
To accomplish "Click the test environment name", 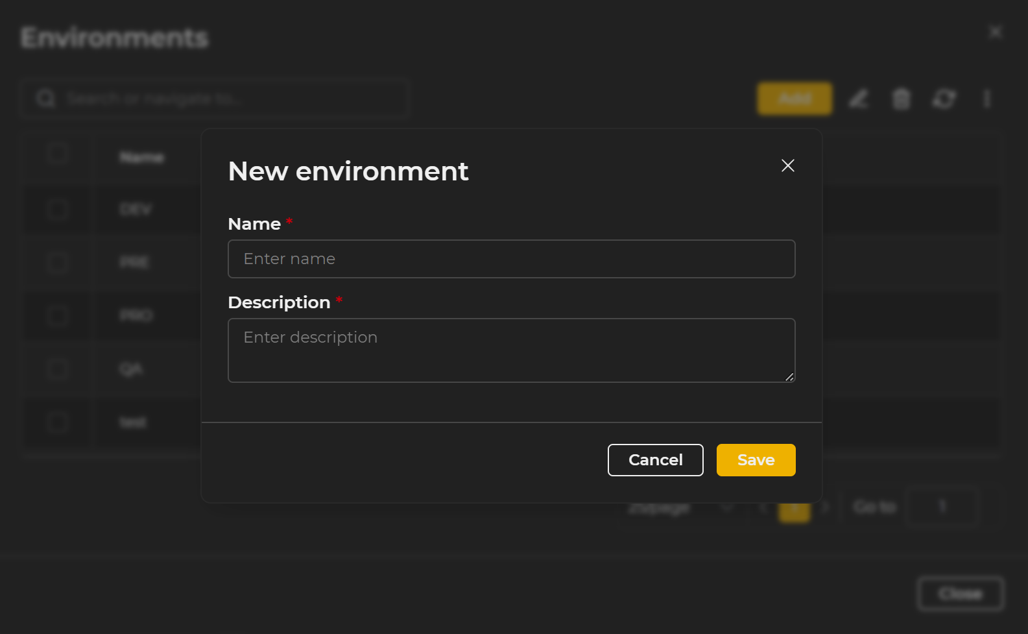I will (x=133, y=422).
